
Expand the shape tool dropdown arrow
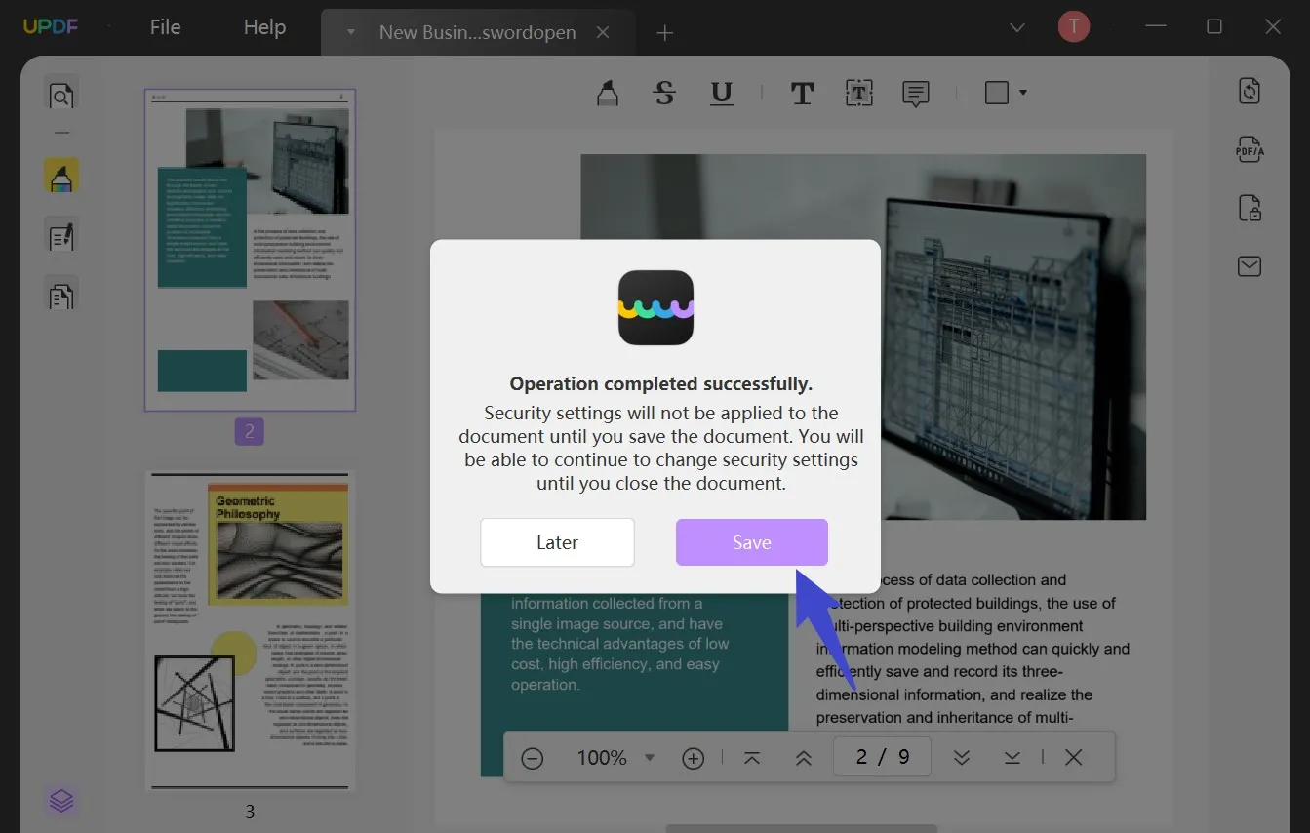point(1022,93)
